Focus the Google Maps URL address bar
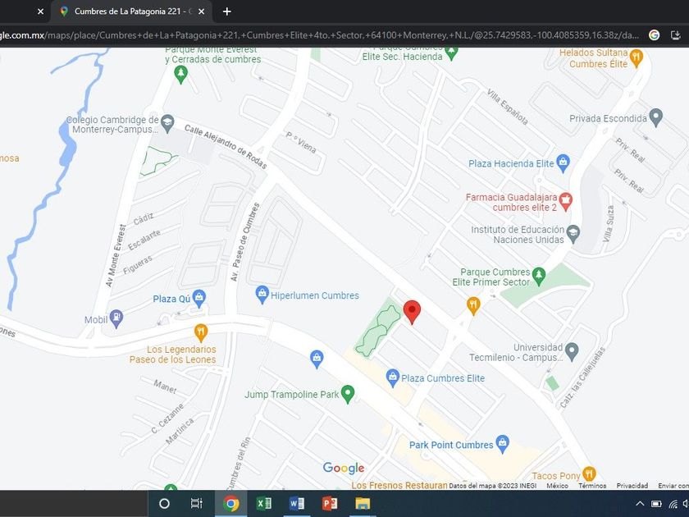Image resolution: width=689 pixels, height=517 pixels. click(319, 35)
